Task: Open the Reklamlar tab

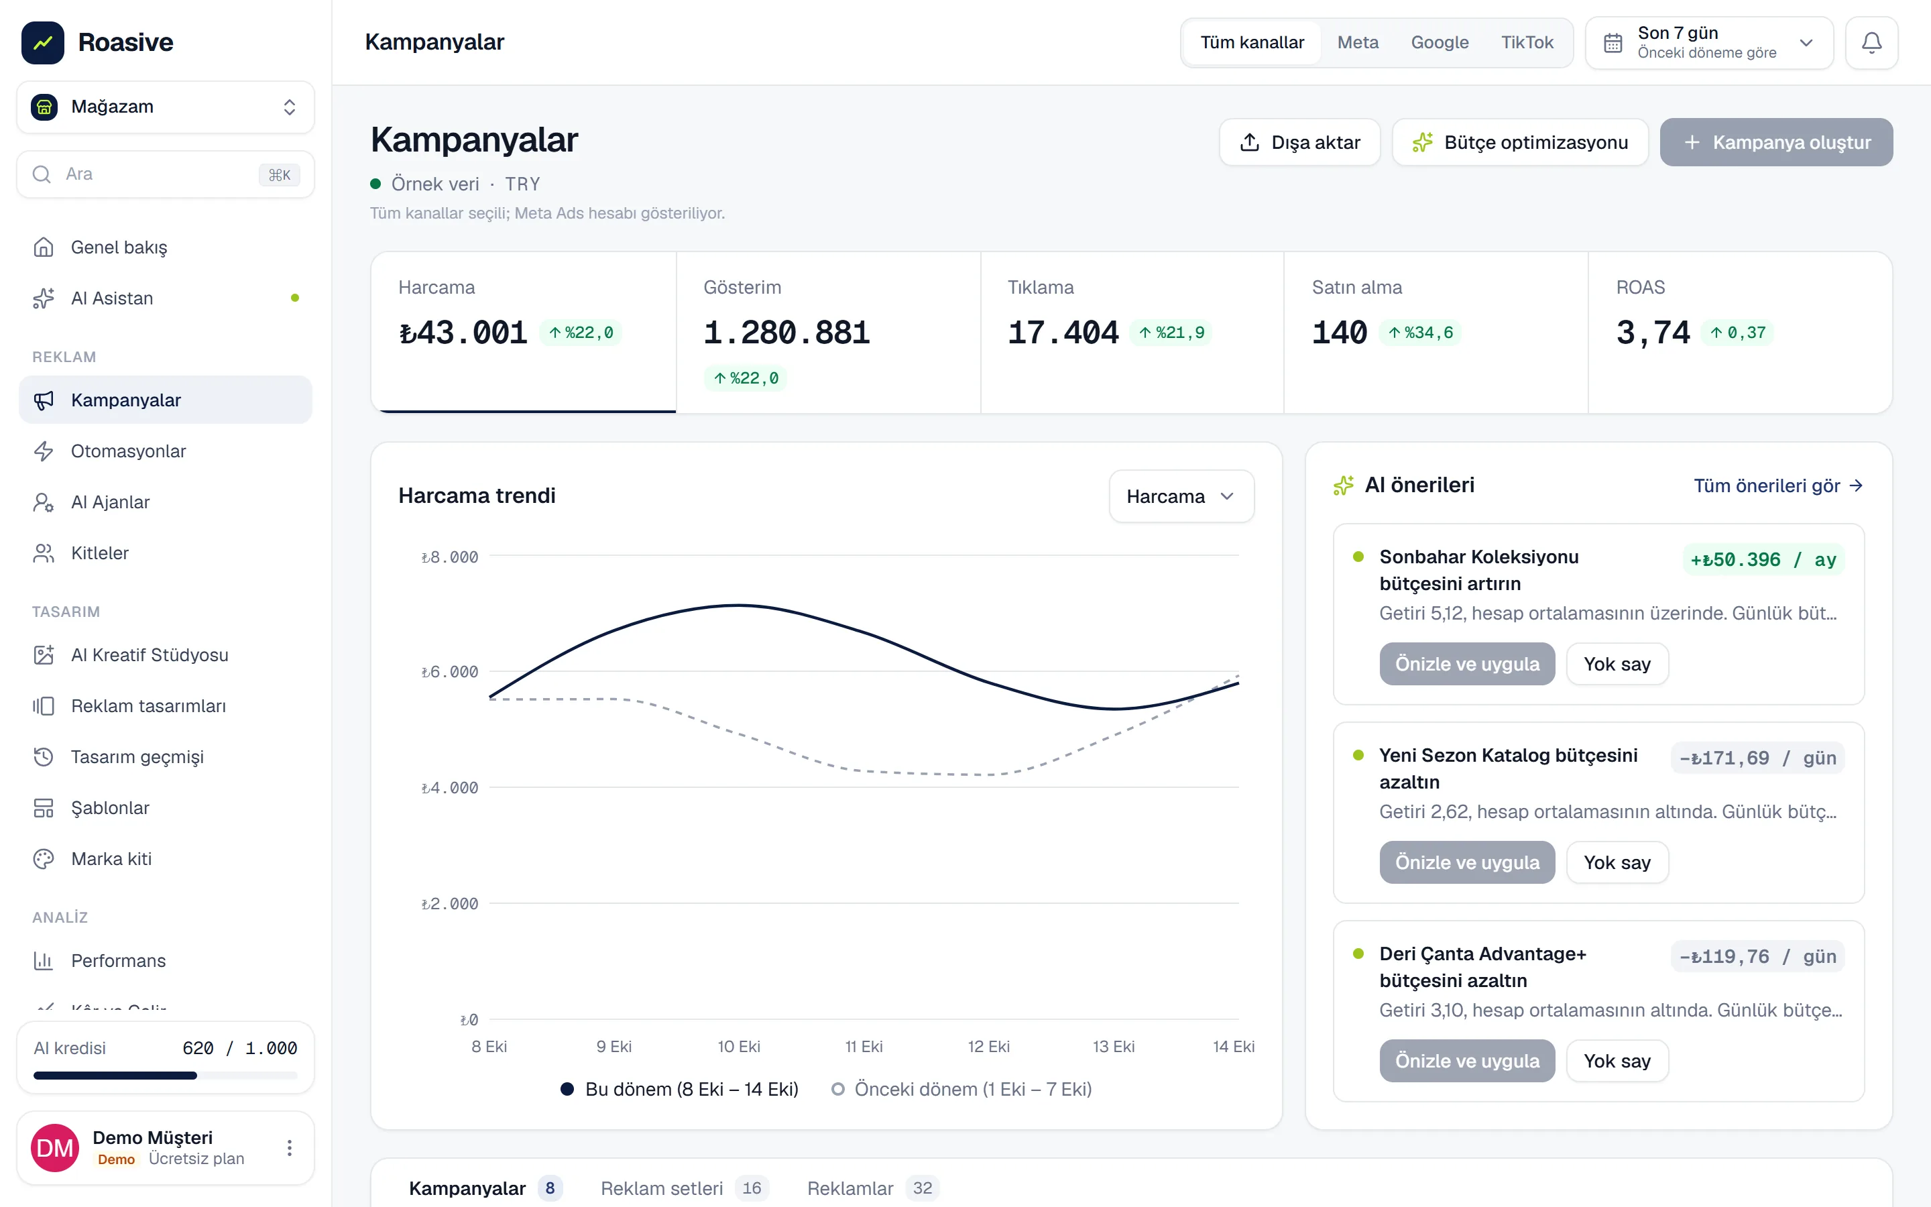Action: pos(873,1188)
